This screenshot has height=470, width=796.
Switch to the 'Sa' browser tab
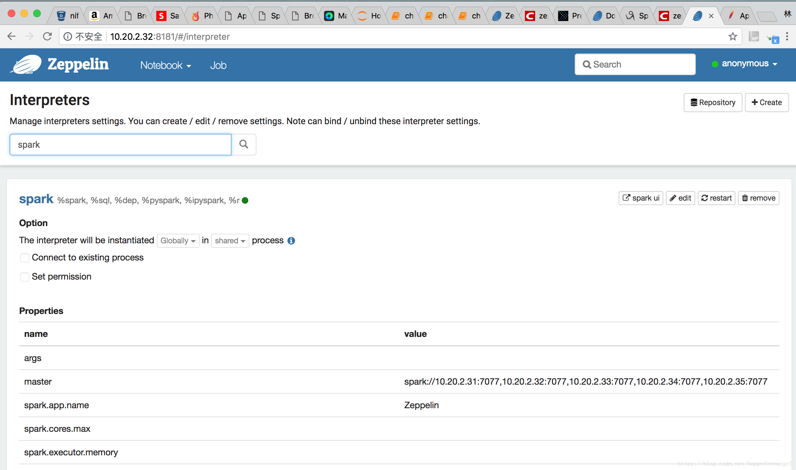168,16
